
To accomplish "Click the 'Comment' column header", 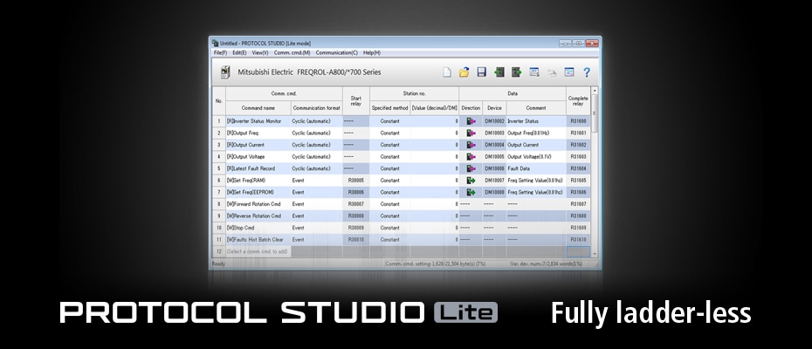I will (x=536, y=108).
